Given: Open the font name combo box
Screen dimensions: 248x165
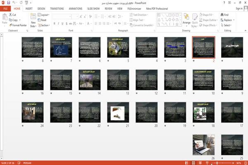Looking at the screenshot, I should click(62, 17).
